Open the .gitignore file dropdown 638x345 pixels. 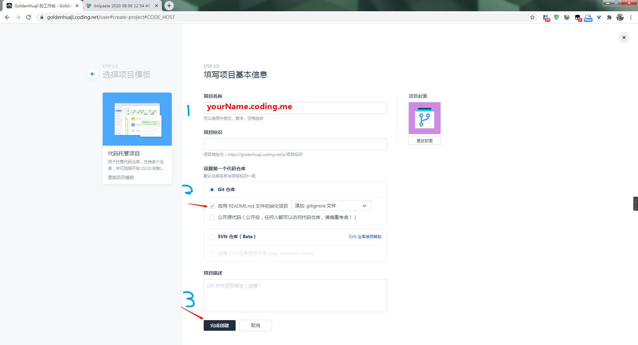pos(331,206)
